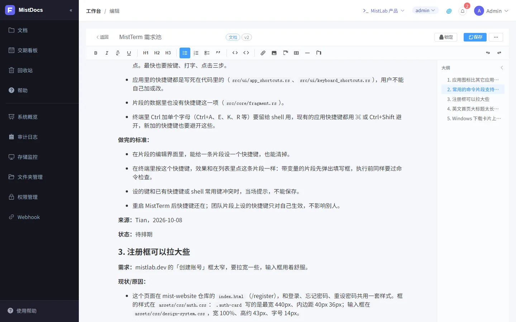
Task: Click the 锁定 lock button
Action: 446,37
